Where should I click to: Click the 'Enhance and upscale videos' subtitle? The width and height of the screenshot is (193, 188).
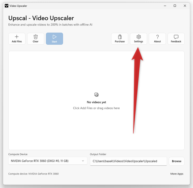point(50,25)
